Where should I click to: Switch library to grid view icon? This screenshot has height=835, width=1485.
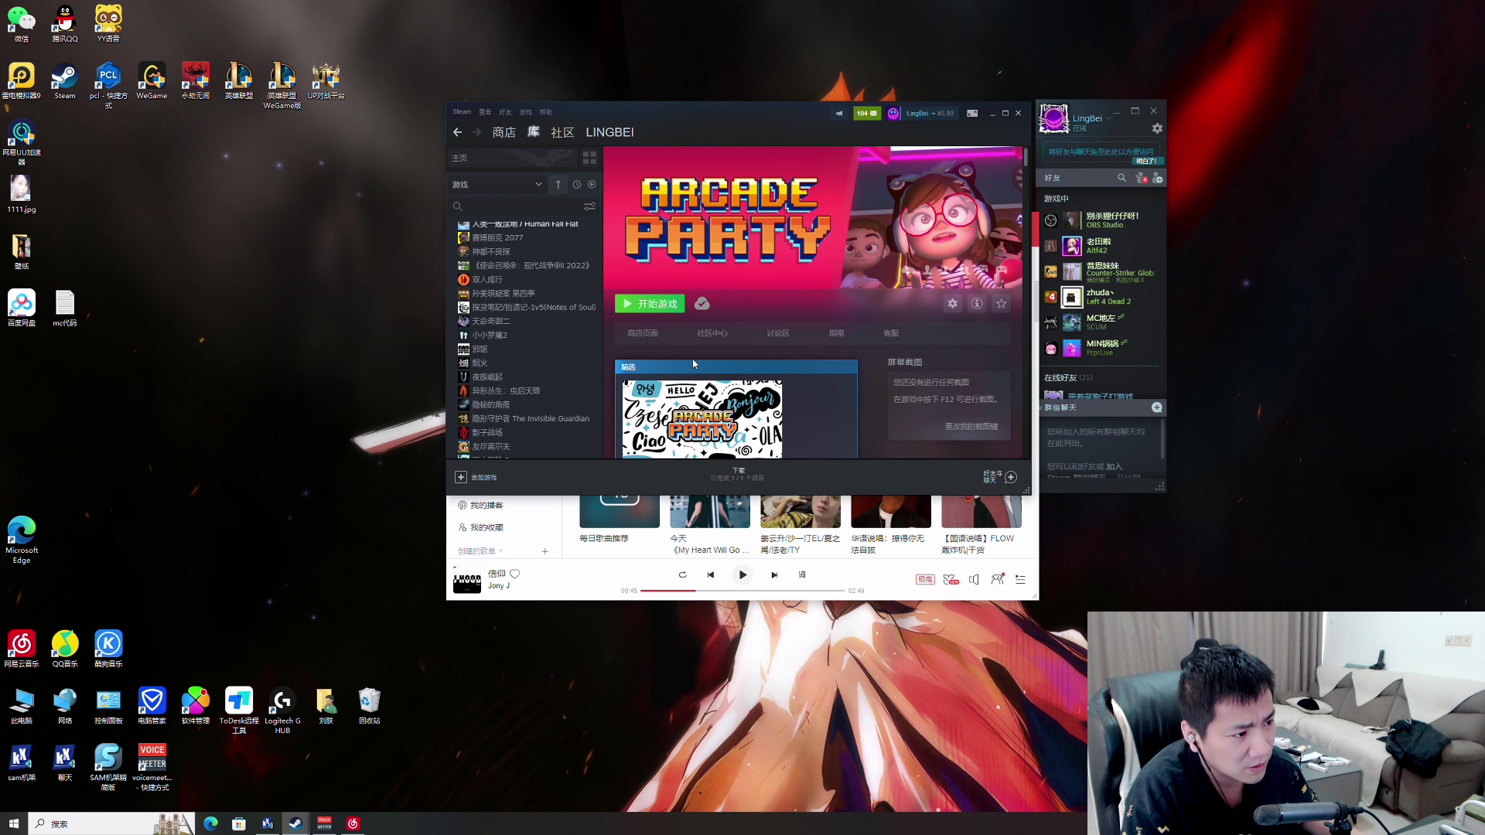pyautogui.click(x=589, y=158)
